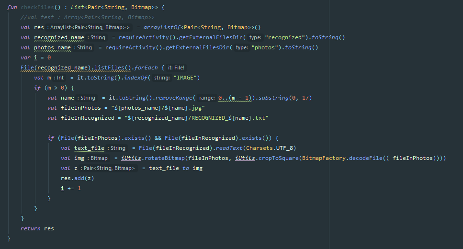Image resolution: width=463 pixels, height=249 pixels.
Task: Click the 'fun' keyword on the first line
Action: click(12, 7)
